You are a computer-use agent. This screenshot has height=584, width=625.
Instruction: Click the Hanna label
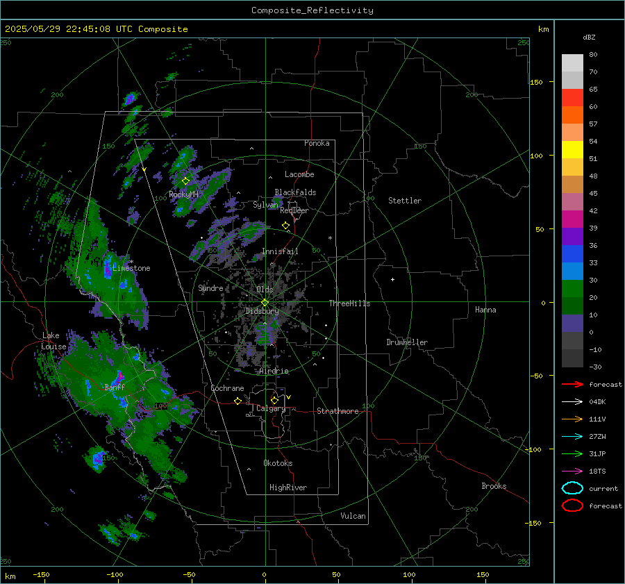[x=485, y=310]
